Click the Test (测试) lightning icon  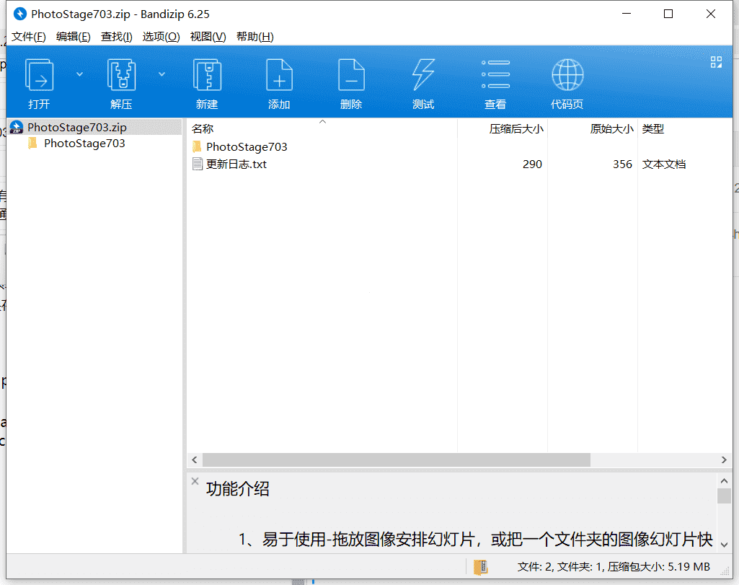tap(423, 75)
